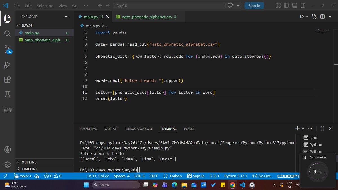Click the Day26 command center search box

pyautogui.click(x=169, y=6)
